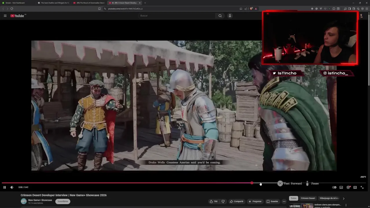
Task: Click the youtube.com address bar URL
Action: [x=125, y=9]
